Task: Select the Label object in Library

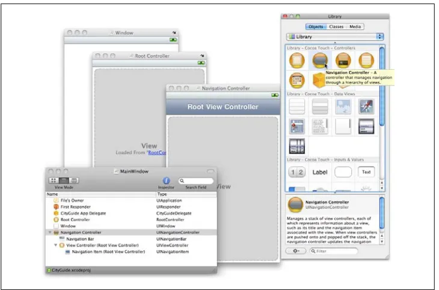Action: (320, 172)
